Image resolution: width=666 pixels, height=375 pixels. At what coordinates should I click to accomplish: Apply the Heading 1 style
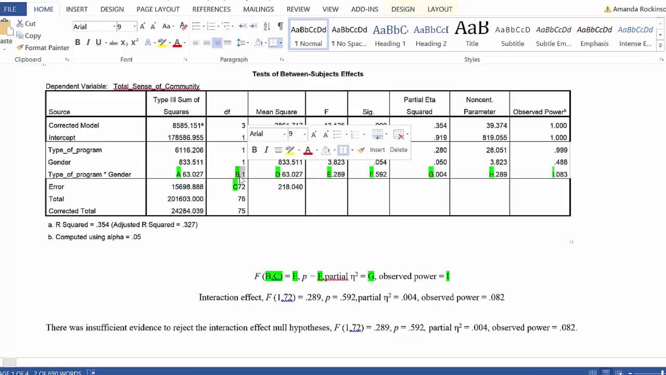(x=390, y=35)
